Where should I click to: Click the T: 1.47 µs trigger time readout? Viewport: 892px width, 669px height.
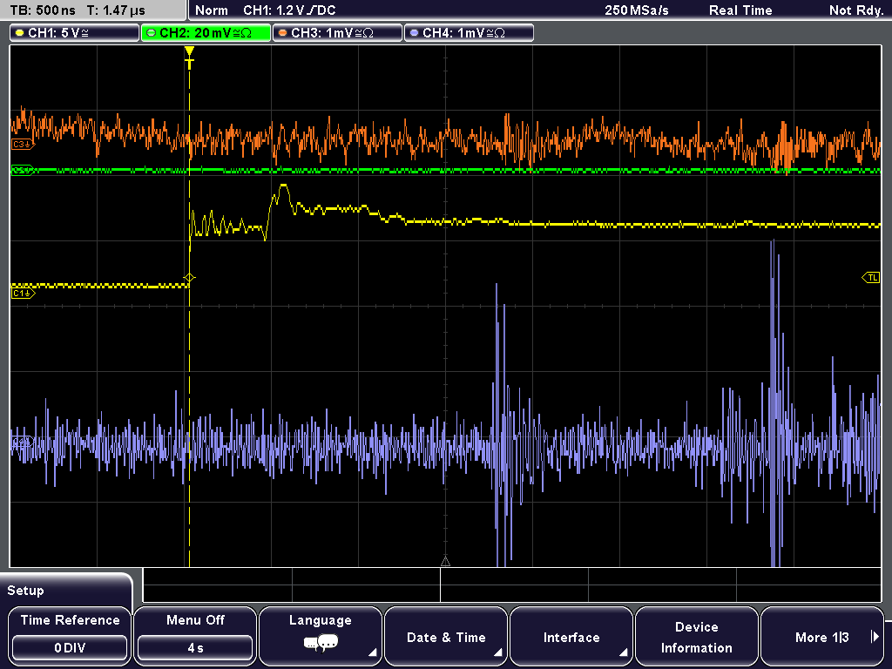[116, 10]
